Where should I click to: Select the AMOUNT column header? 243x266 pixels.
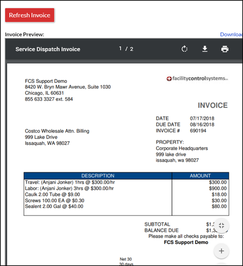200,176
